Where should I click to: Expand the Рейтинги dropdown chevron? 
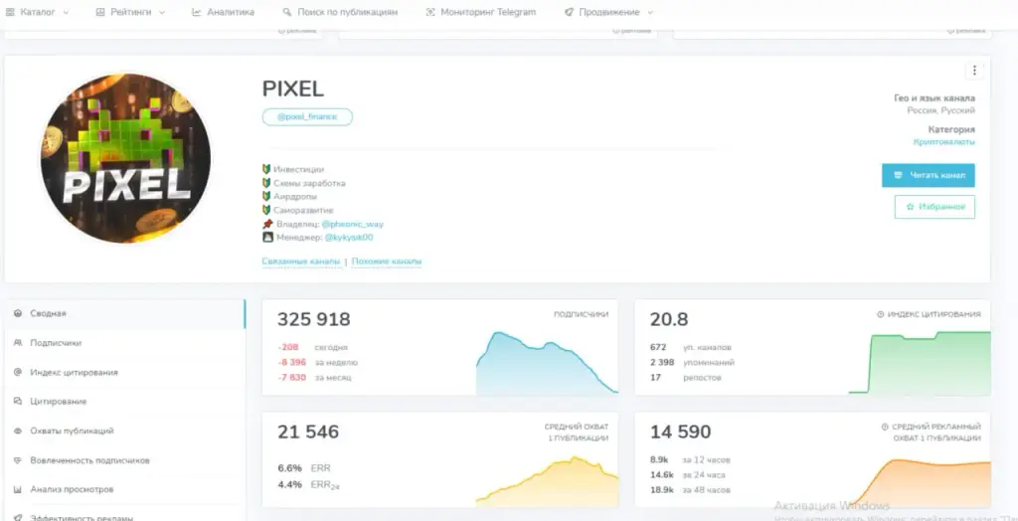[x=162, y=12]
